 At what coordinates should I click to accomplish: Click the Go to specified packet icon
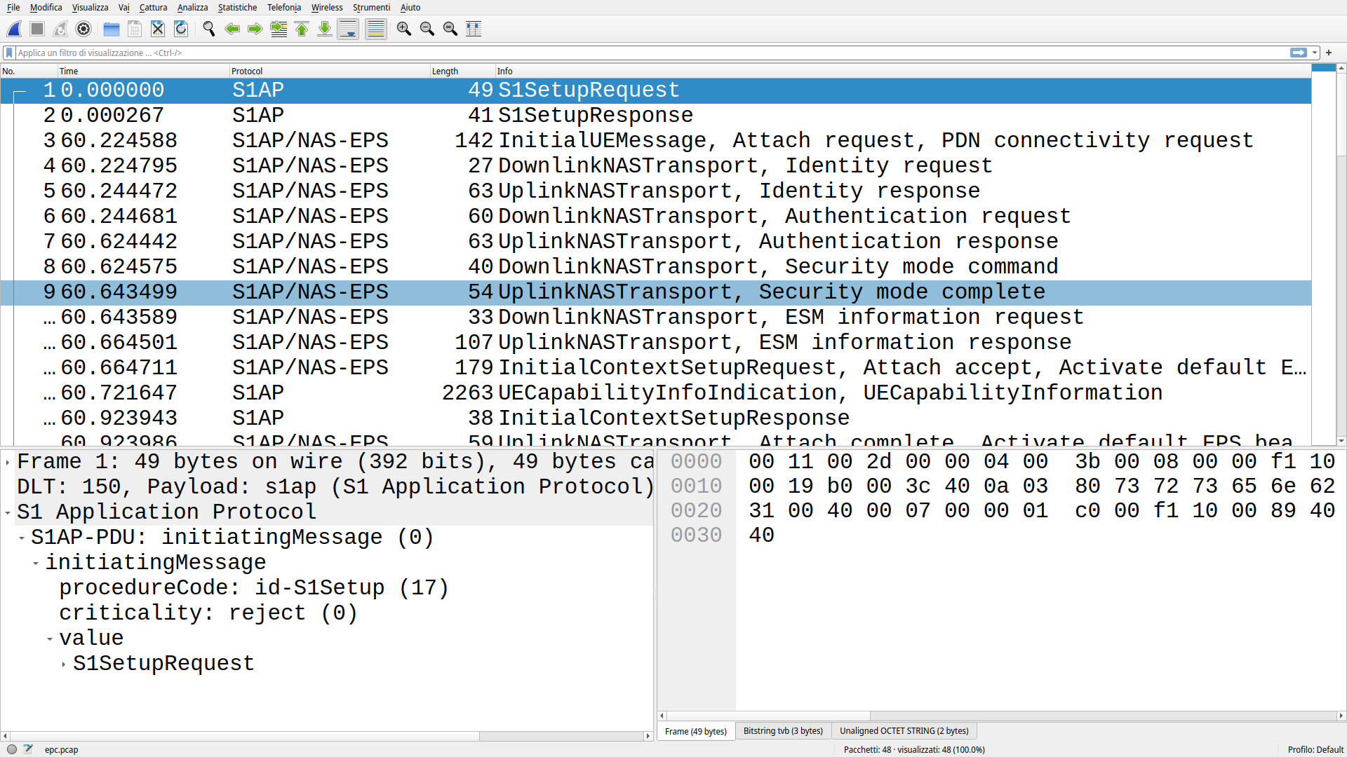point(279,29)
